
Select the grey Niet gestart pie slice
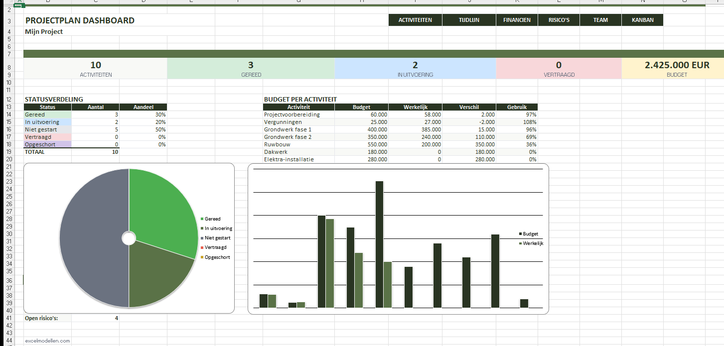click(90, 239)
